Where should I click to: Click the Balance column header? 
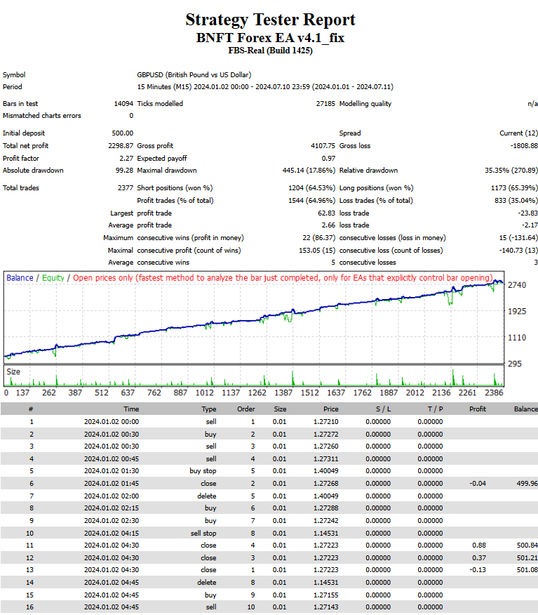pos(526,409)
